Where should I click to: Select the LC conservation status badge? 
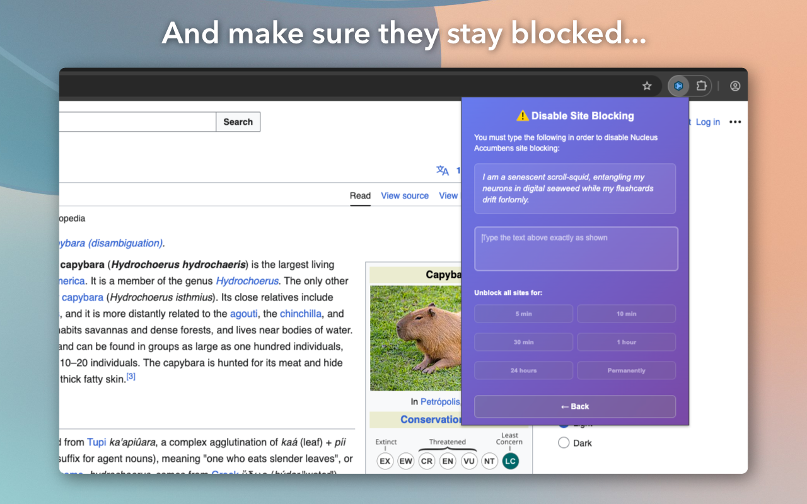point(510,461)
